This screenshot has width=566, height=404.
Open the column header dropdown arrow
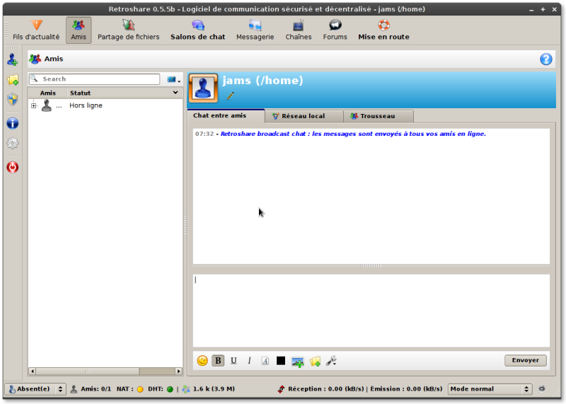175,93
